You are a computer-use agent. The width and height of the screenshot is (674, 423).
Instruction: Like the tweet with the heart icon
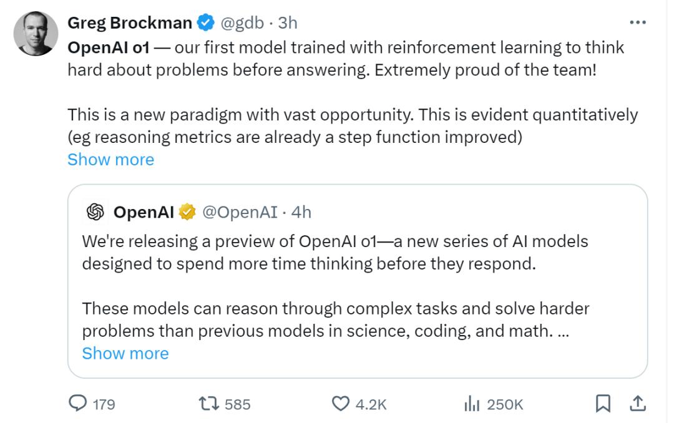coord(340,404)
